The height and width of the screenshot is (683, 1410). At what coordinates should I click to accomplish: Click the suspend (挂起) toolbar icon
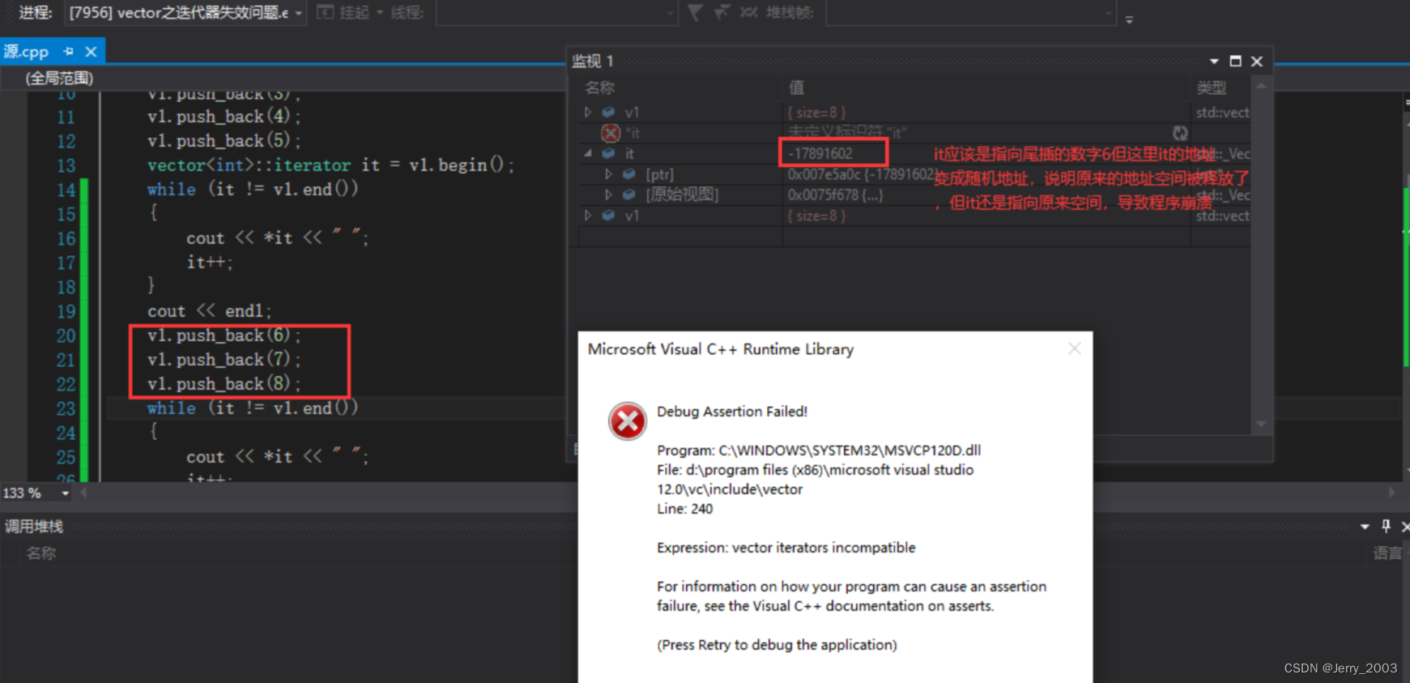click(x=325, y=12)
